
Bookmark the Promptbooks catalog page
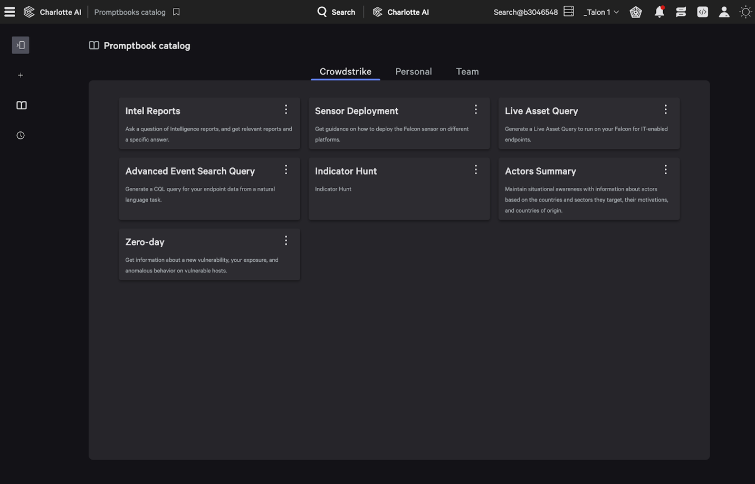tap(176, 12)
